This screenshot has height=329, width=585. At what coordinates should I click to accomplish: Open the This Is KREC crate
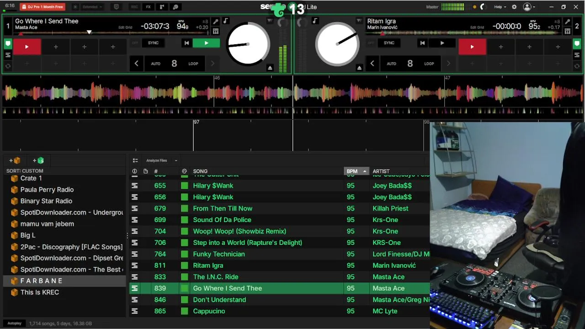pyautogui.click(x=64, y=292)
